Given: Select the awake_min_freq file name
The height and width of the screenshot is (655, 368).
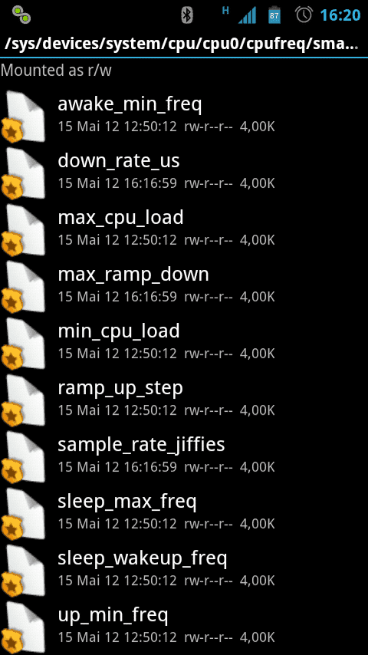Looking at the screenshot, I should 130,104.
